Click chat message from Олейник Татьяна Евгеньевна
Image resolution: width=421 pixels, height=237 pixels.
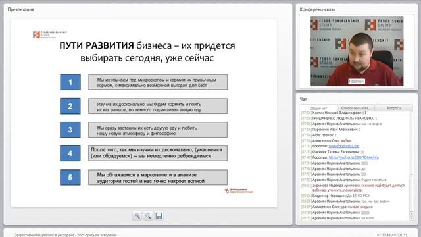333,152
